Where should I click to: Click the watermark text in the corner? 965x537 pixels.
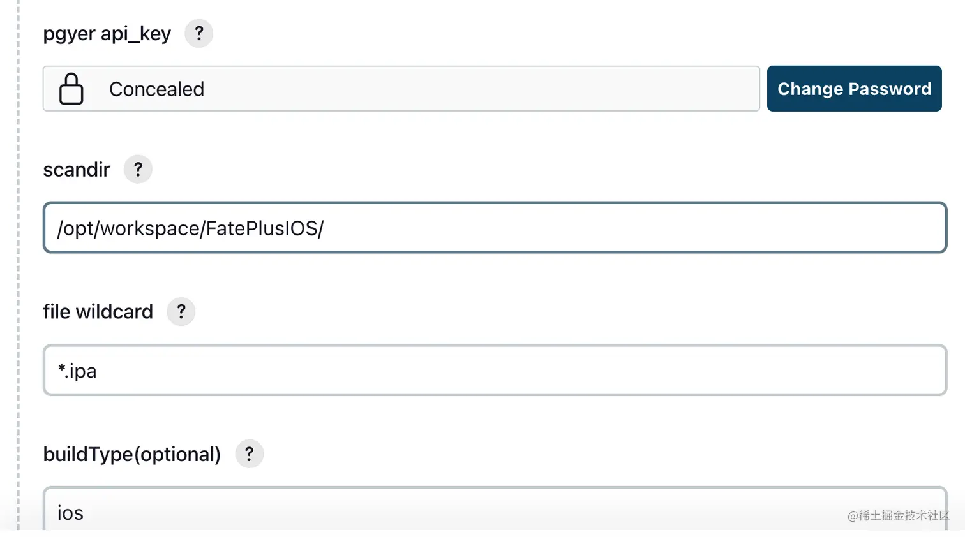point(898,515)
